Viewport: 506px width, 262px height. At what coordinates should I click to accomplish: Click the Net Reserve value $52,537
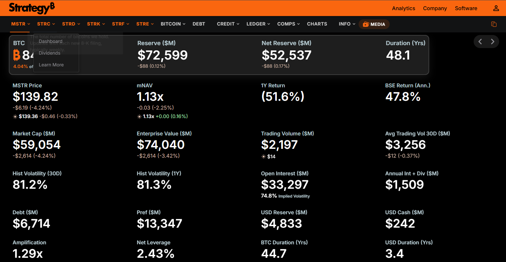(286, 55)
